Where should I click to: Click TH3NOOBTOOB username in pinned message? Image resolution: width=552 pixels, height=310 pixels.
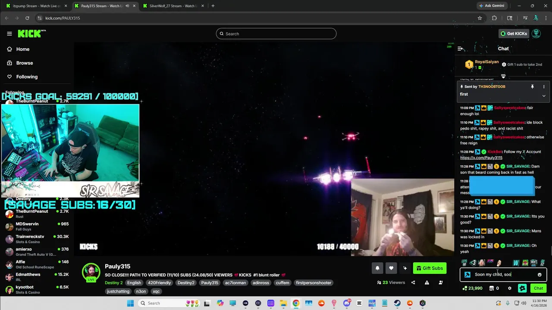(x=492, y=87)
